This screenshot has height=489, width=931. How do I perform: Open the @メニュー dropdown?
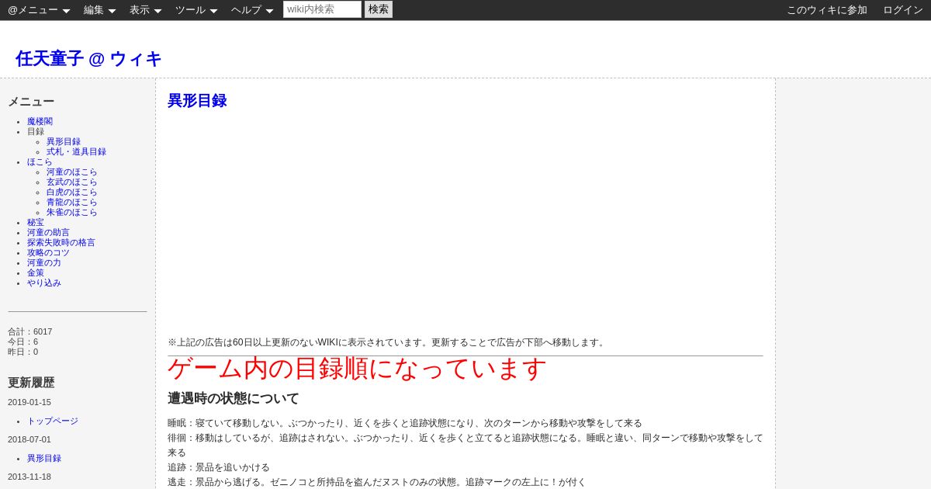tap(39, 10)
